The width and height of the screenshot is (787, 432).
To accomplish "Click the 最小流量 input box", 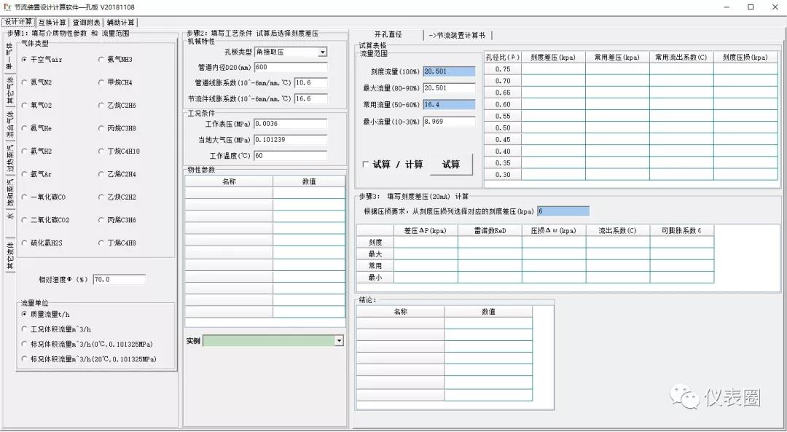I will (x=448, y=122).
